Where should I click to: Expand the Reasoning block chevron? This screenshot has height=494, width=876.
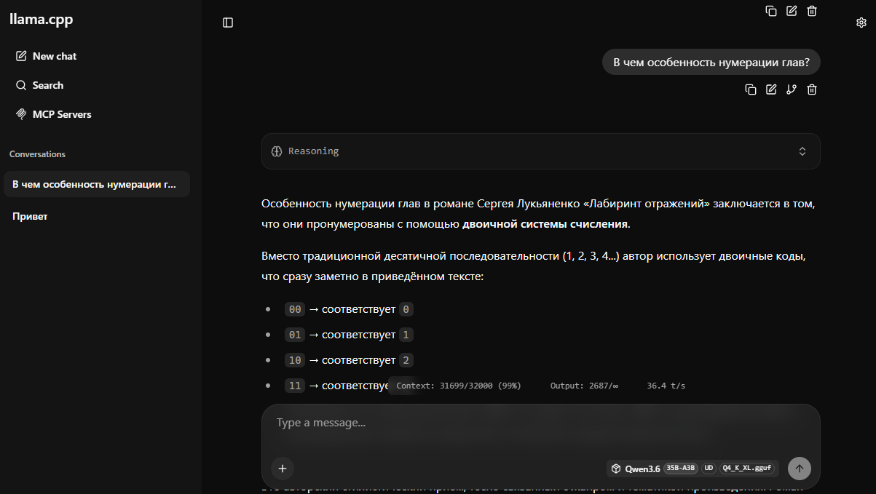click(x=802, y=151)
